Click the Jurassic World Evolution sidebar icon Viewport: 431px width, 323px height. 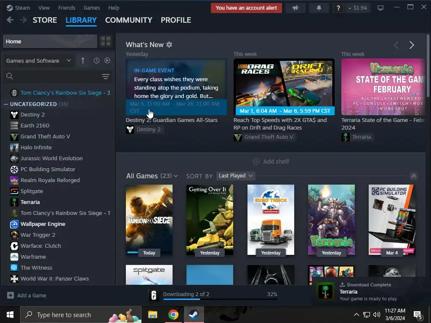point(14,159)
